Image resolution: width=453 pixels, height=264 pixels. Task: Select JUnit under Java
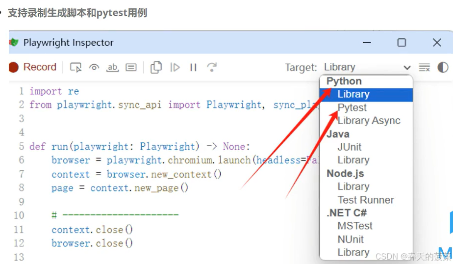pos(349,147)
